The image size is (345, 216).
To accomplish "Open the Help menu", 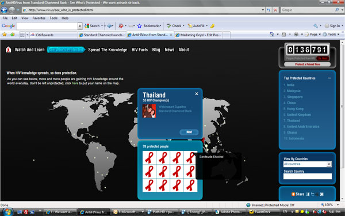I will (65, 18).
